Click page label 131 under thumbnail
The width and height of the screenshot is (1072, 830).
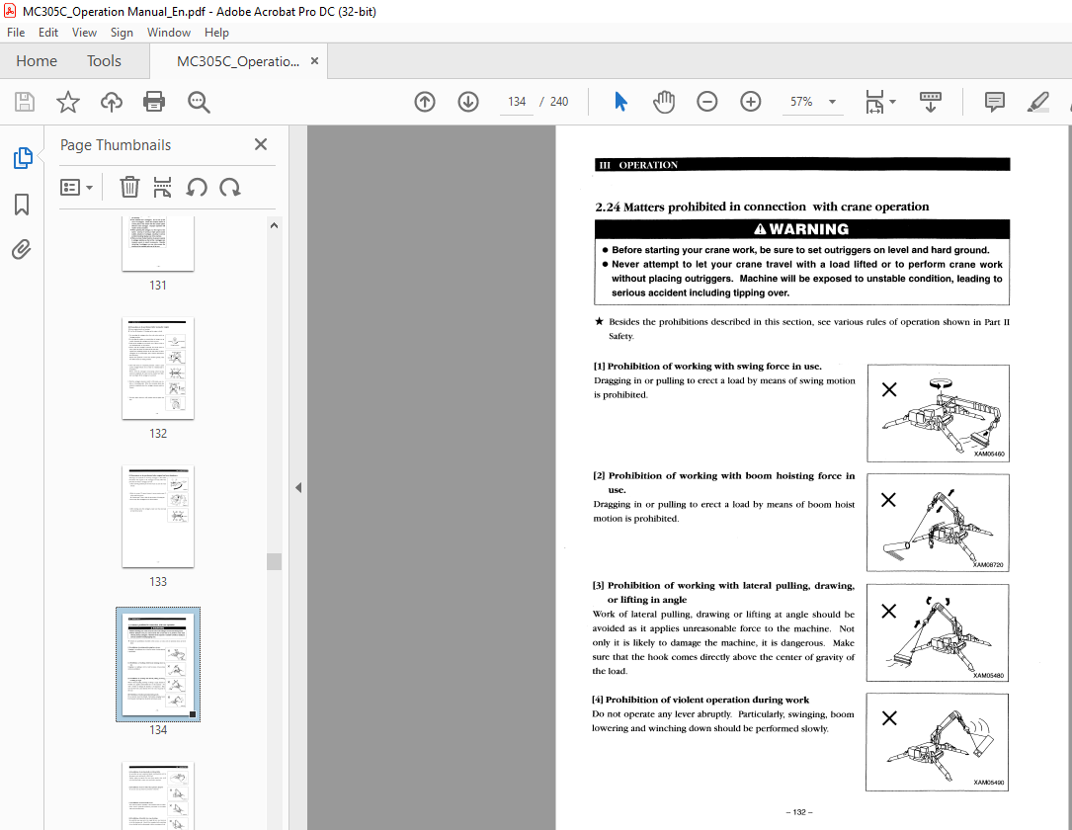pos(158,286)
